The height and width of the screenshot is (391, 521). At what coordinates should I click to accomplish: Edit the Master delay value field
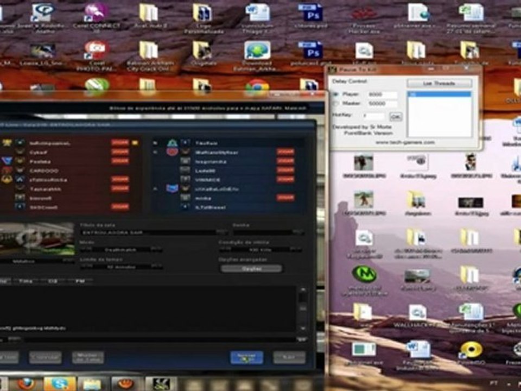382,104
